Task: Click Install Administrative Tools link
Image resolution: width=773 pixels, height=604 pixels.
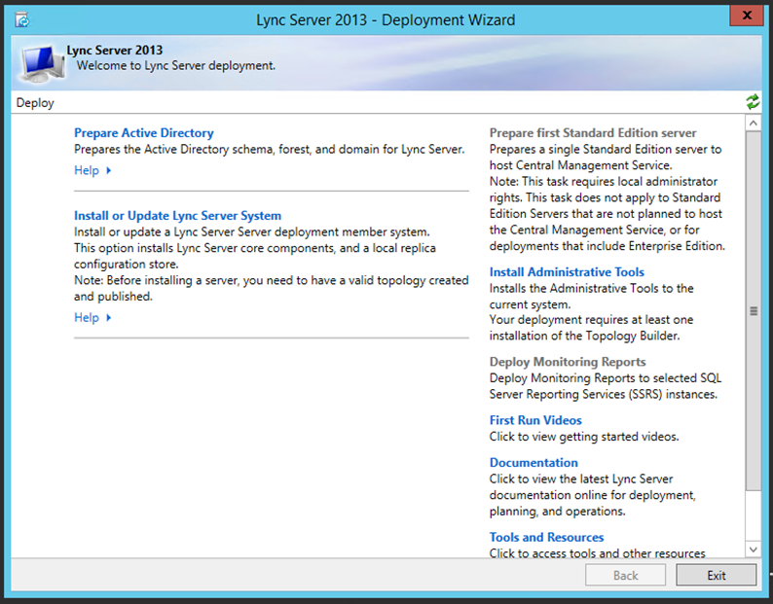Action: [567, 272]
